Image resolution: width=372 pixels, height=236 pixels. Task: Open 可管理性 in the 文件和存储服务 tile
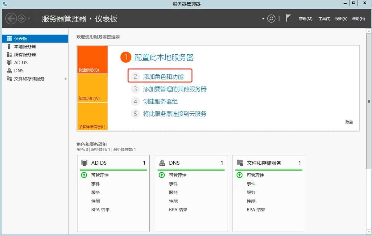point(255,175)
